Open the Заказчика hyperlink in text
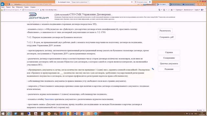The height and width of the screenshot is (116, 207). [49, 99]
